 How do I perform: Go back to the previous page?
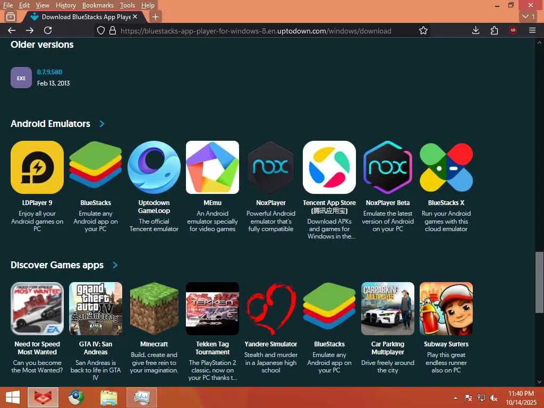click(12, 30)
